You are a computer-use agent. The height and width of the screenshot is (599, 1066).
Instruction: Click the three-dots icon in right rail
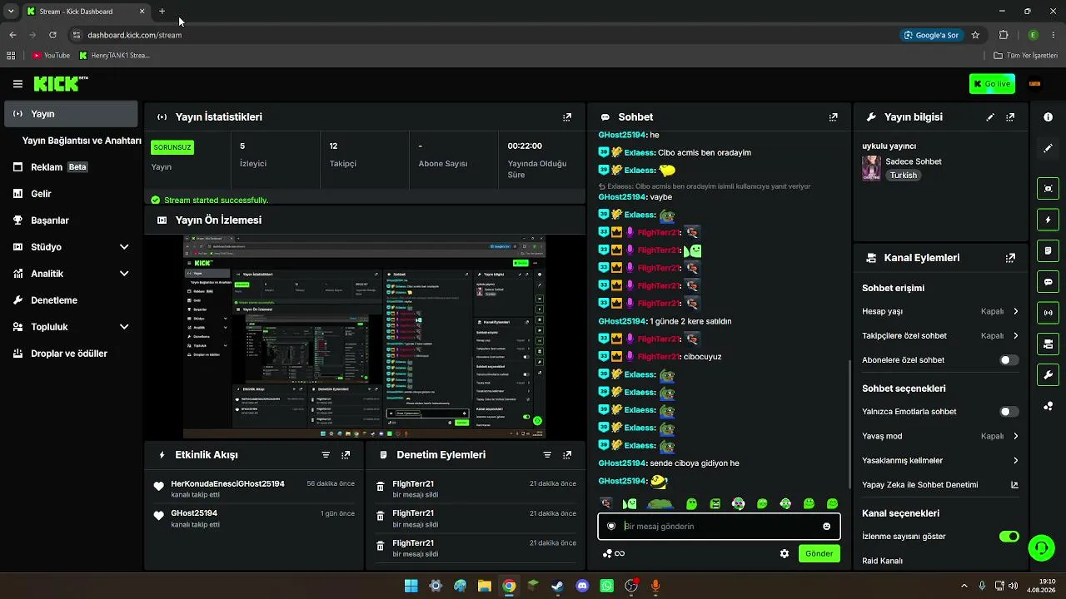[x=1048, y=406]
